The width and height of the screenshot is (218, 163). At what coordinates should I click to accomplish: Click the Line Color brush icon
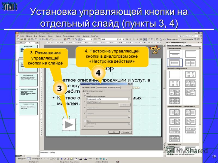[x=81, y=159]
